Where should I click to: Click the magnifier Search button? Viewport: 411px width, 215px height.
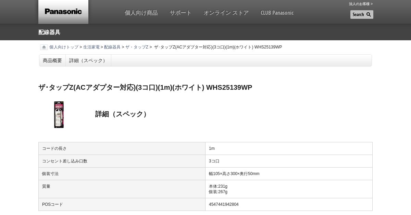(362, 14)
